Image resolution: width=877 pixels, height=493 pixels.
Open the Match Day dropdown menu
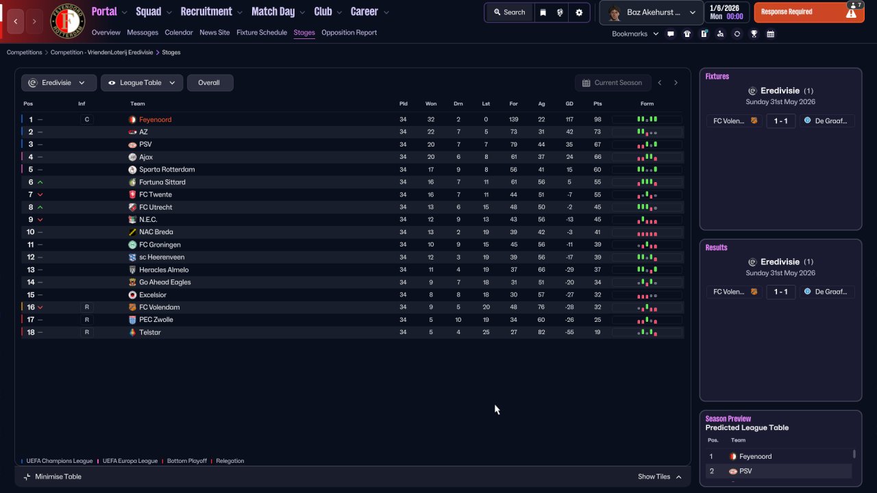click(x=278, y=12)
